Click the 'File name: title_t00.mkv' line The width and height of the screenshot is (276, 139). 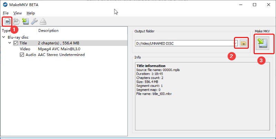(154, 94)
